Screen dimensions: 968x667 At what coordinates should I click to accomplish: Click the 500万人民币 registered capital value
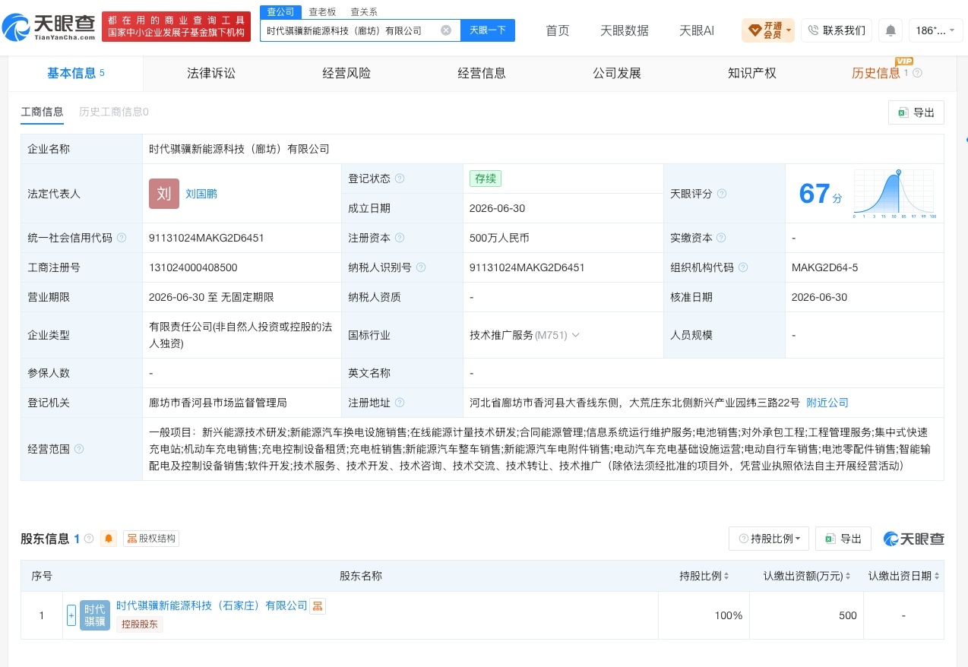click(x=499, y=238)
